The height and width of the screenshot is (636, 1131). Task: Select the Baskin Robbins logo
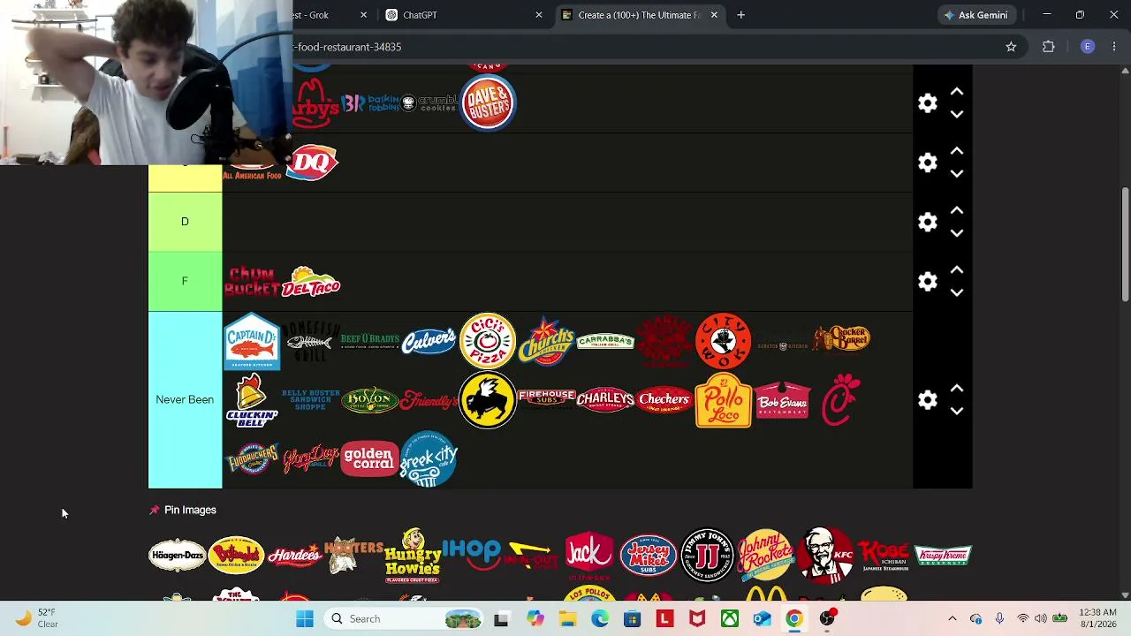coord(369,103)
